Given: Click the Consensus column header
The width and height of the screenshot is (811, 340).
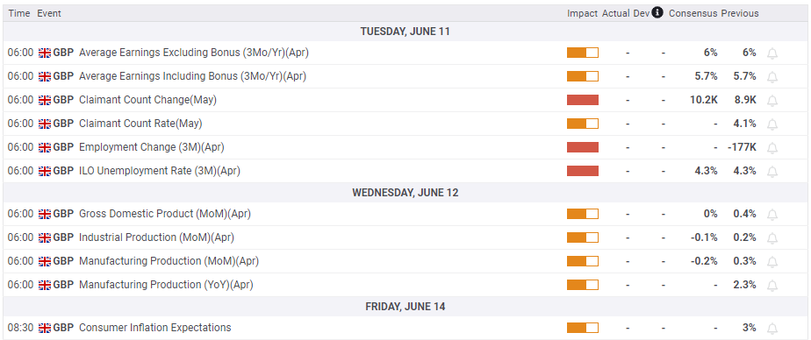Looking at the screenshot, I should pos(693,13).
